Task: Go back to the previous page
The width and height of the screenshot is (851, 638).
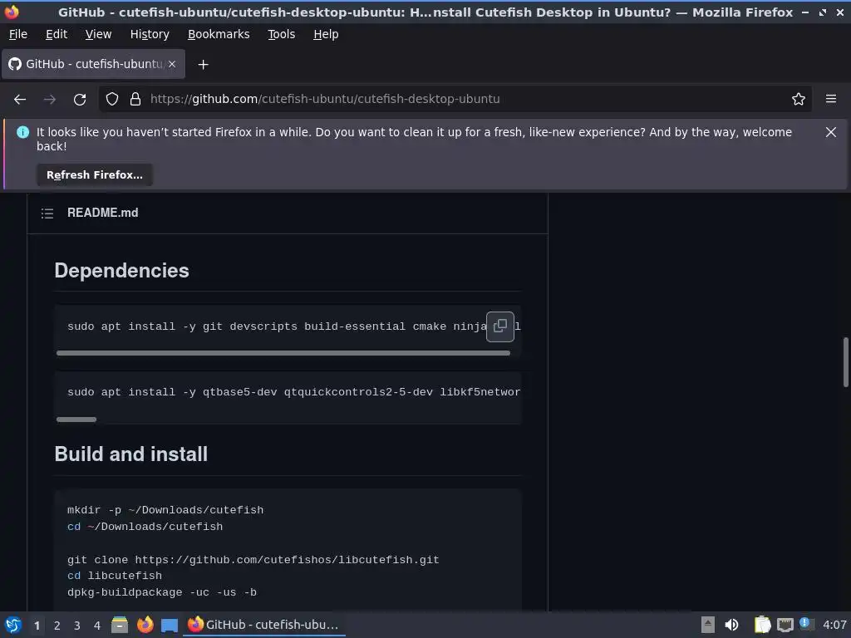Action: tap(20, 100)
